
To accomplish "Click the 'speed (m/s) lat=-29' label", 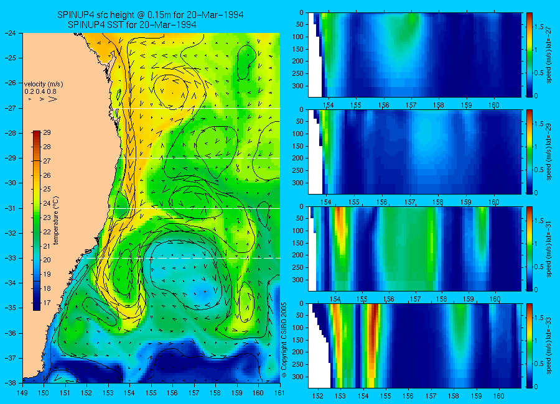I will 549,152.
